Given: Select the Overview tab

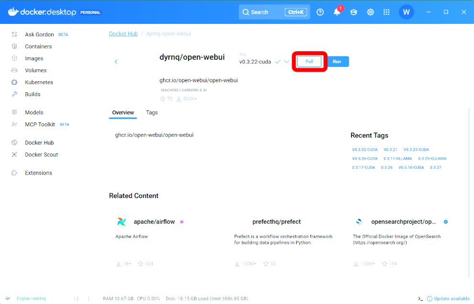Looking at the screenshot, I should coord(123,113).
